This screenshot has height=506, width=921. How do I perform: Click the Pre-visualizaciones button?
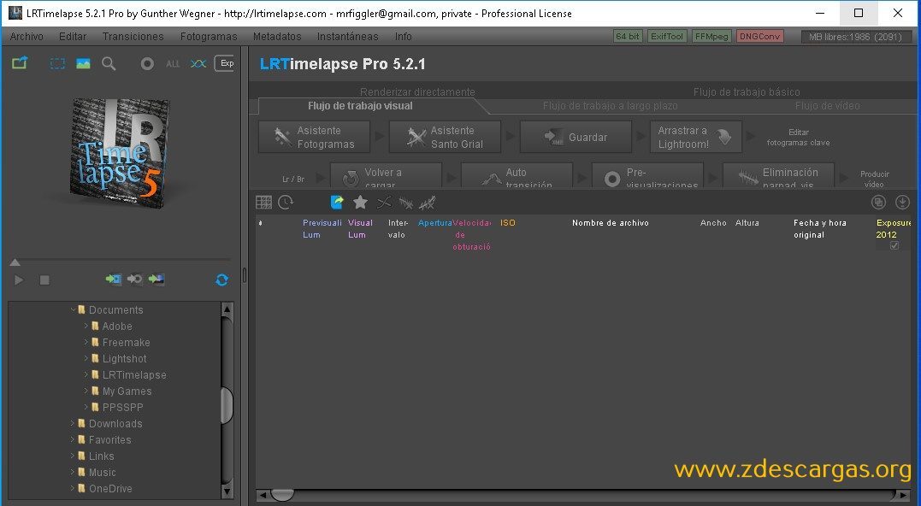tap(648, 175)
